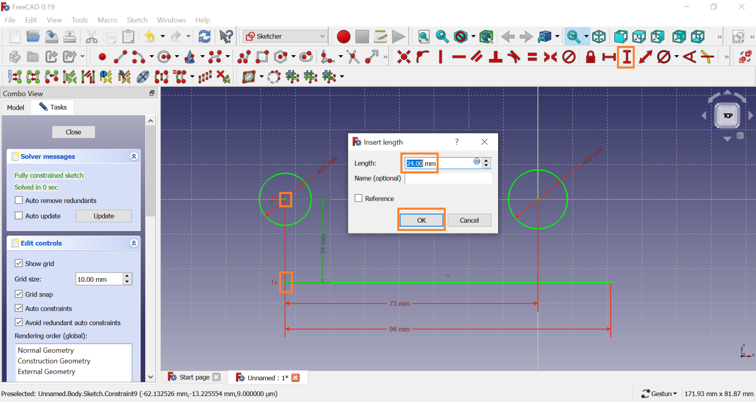
Task: Select the vertical distance constraint tool
Action: point(627,57)
